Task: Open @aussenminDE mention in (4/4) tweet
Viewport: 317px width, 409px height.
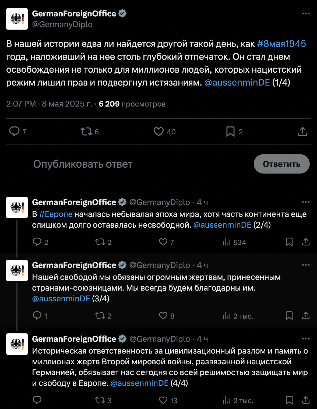Action: coord(139,383)
